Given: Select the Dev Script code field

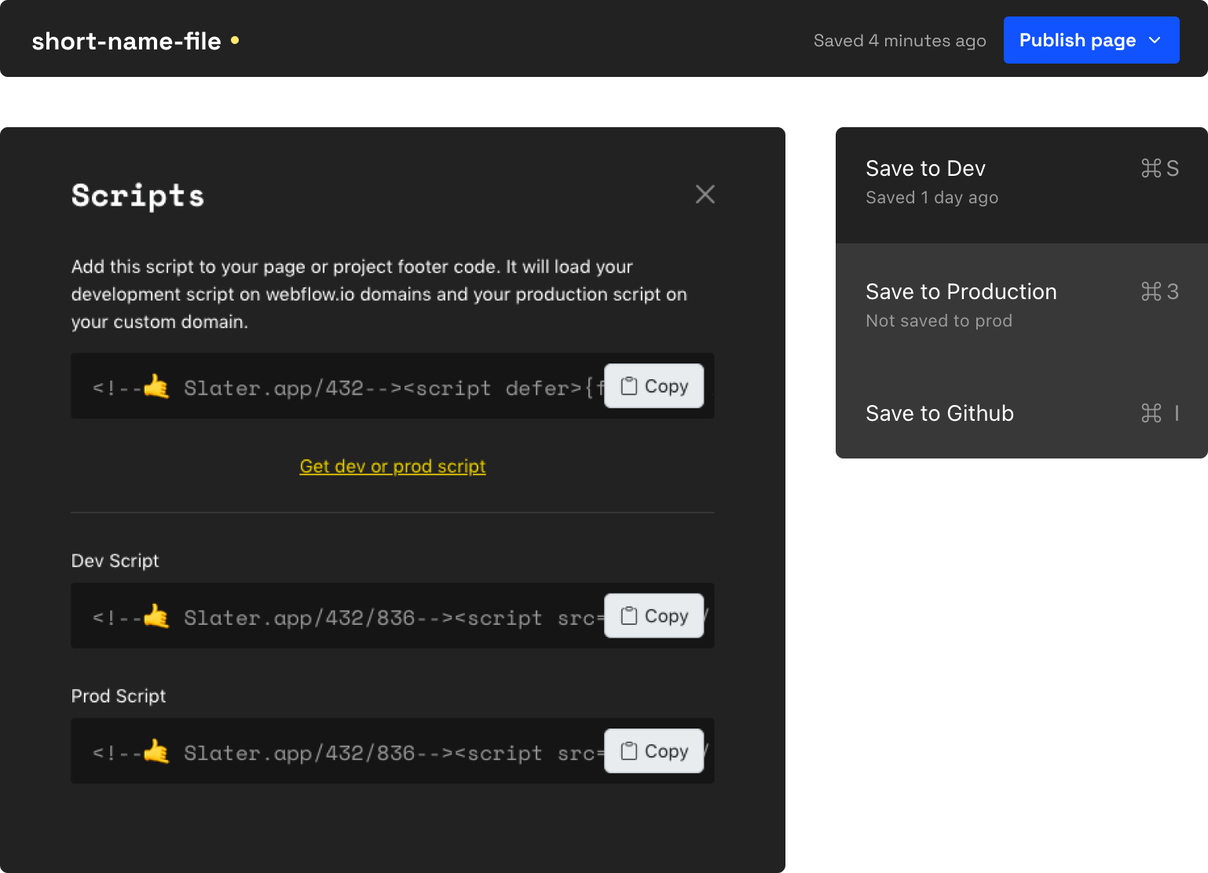Looking at the screenshot, I should (x=393, y=615).
